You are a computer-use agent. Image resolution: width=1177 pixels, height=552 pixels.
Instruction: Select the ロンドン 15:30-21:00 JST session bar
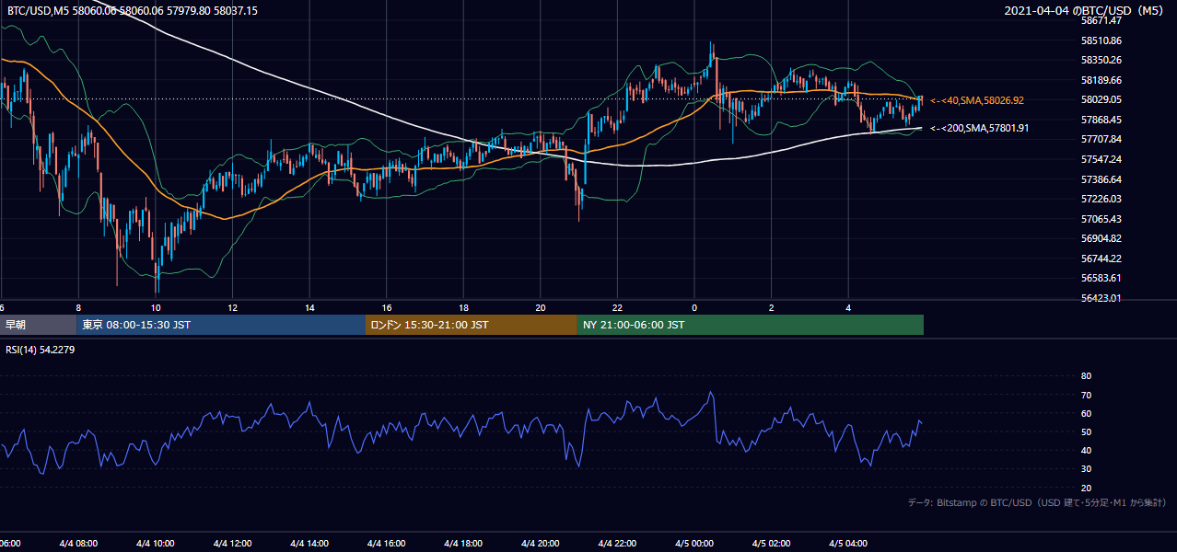pyautogui.click(x=472, y=325)
